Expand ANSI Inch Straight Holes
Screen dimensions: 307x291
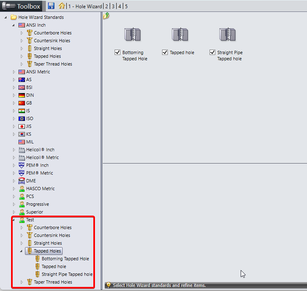22,48
